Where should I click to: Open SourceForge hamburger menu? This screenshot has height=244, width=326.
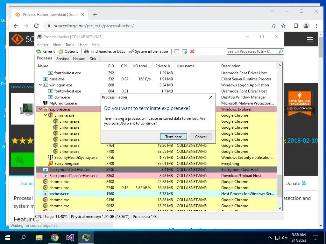(x=310, y=39)
